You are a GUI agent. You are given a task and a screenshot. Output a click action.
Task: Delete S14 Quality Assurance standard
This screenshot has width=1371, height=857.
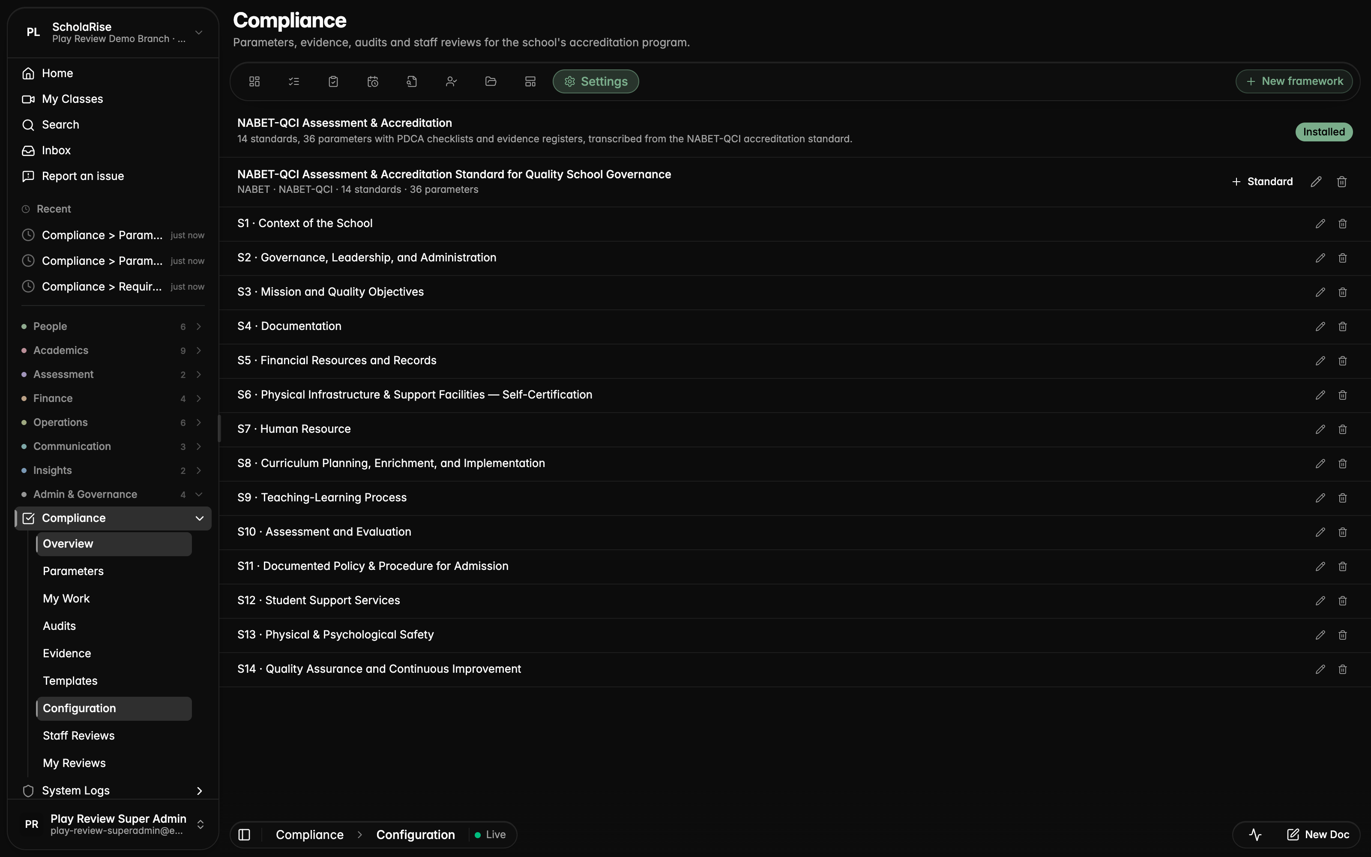[x=1342, y=669]
